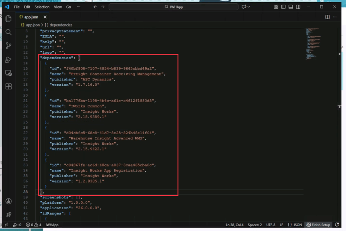Open the File menu
This screenshot has width=346, height=231.
pyautogui.click(x=17, y=7)
